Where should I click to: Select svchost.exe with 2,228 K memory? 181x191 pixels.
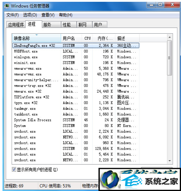point(76,160)
